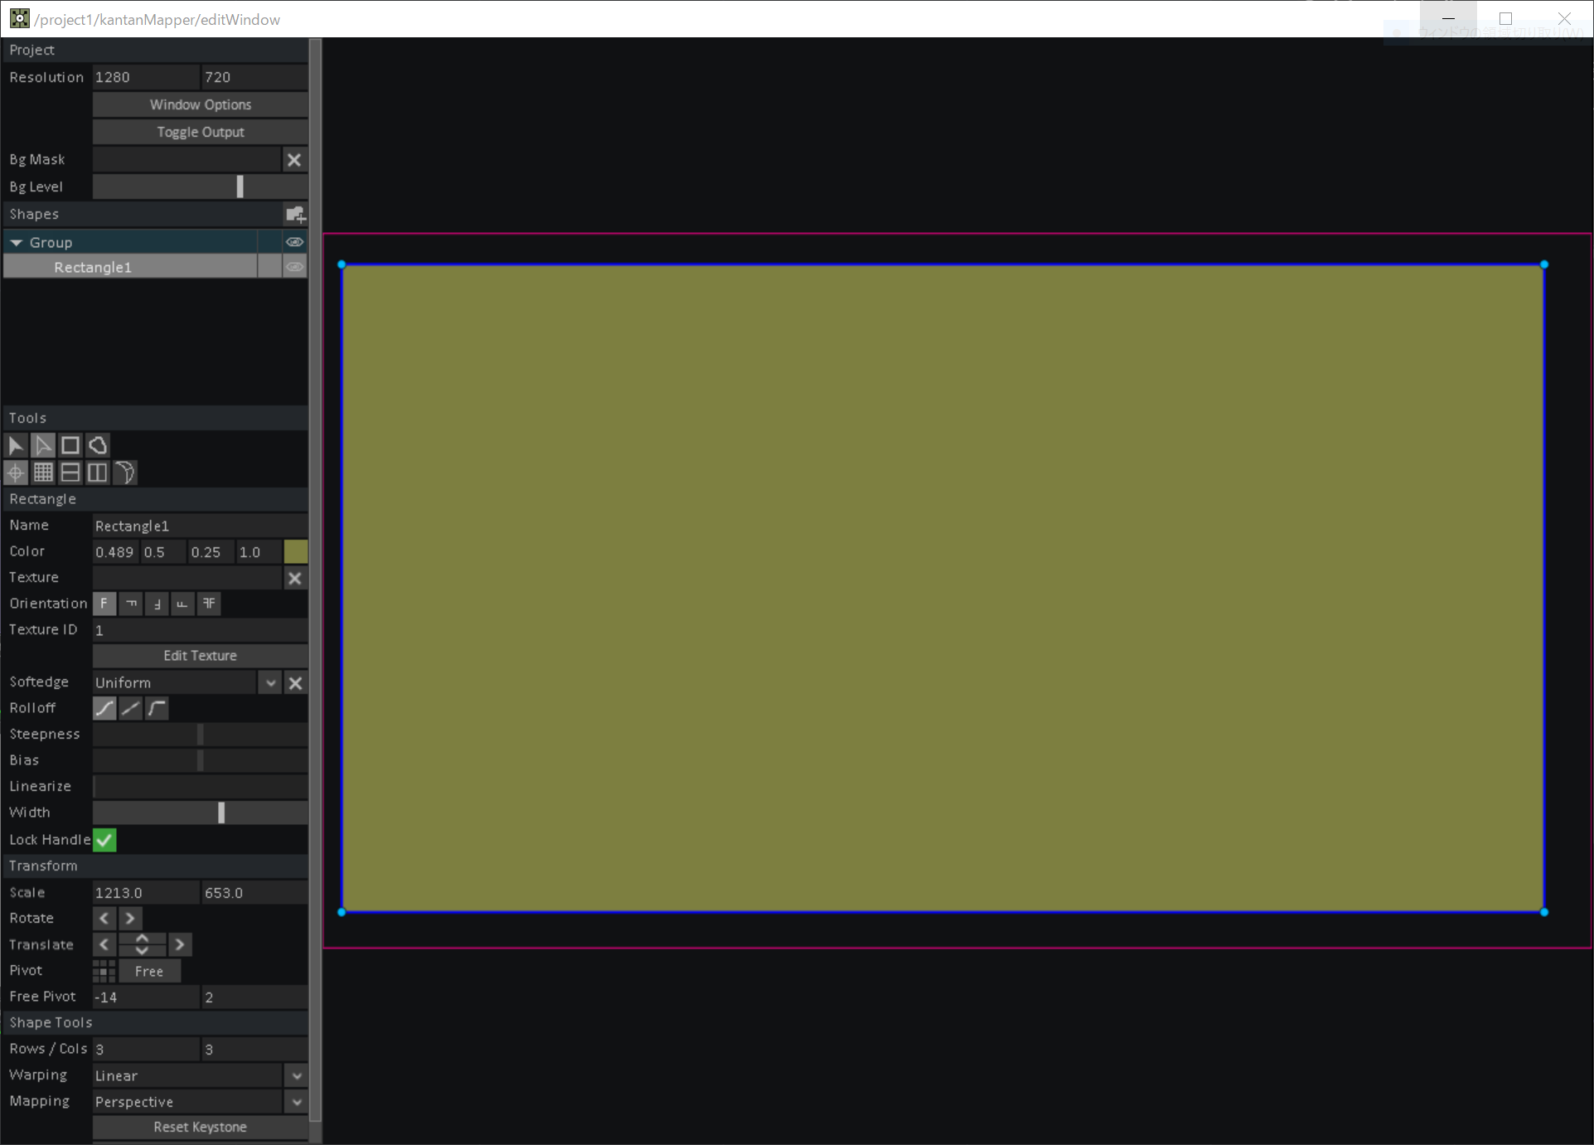
Task: Uncheck the Lock Handle checkbox
Action: pyautogui.click(x=104, y=840)
